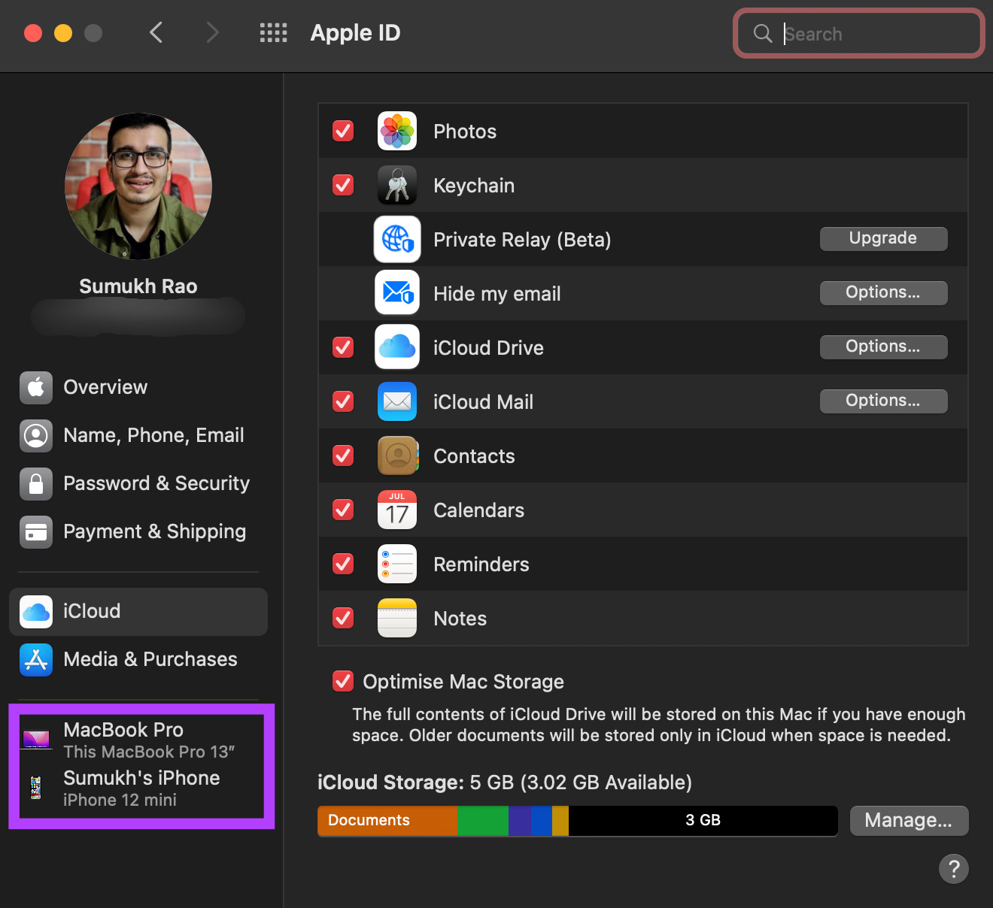Screen dimensions: 993x908
Task: Show all preferences with grid icon
Action: [274, 32]
